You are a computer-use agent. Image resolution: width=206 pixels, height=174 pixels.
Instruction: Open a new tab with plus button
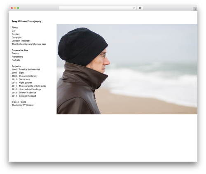(195, 9)
